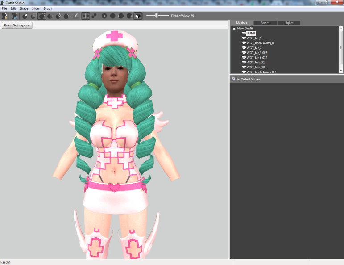
Task: Open the Shape menu
Action: pos(24,8)
